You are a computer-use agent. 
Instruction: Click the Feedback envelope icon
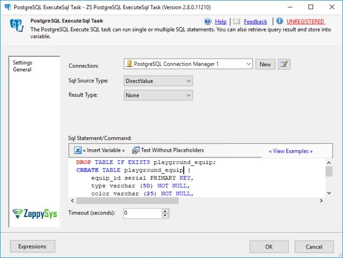(x=236, y=21)
